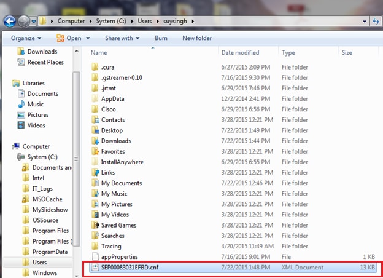
Task: Expand the arrow after Computer in the breadcrumb
Action: 90,22
